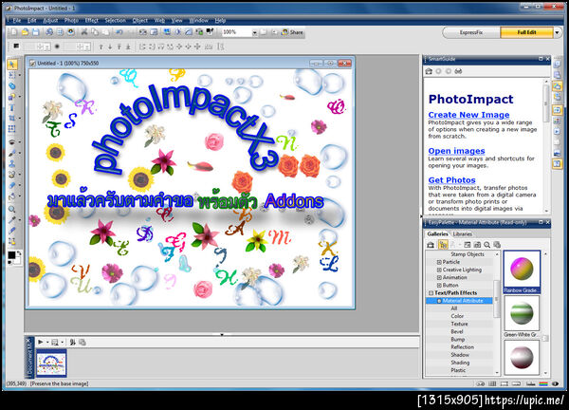Toggle EasyPalette tree view icon

[x=443, y=245]
